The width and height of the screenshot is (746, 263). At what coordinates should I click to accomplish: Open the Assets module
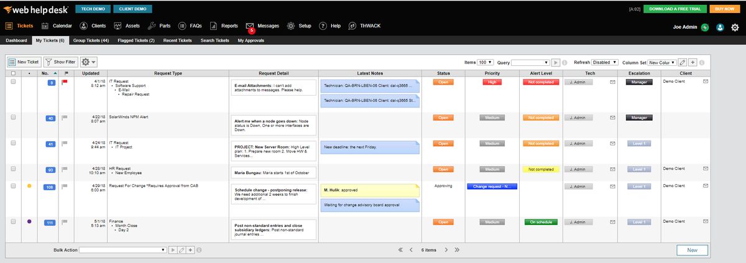tap(127, 26)
